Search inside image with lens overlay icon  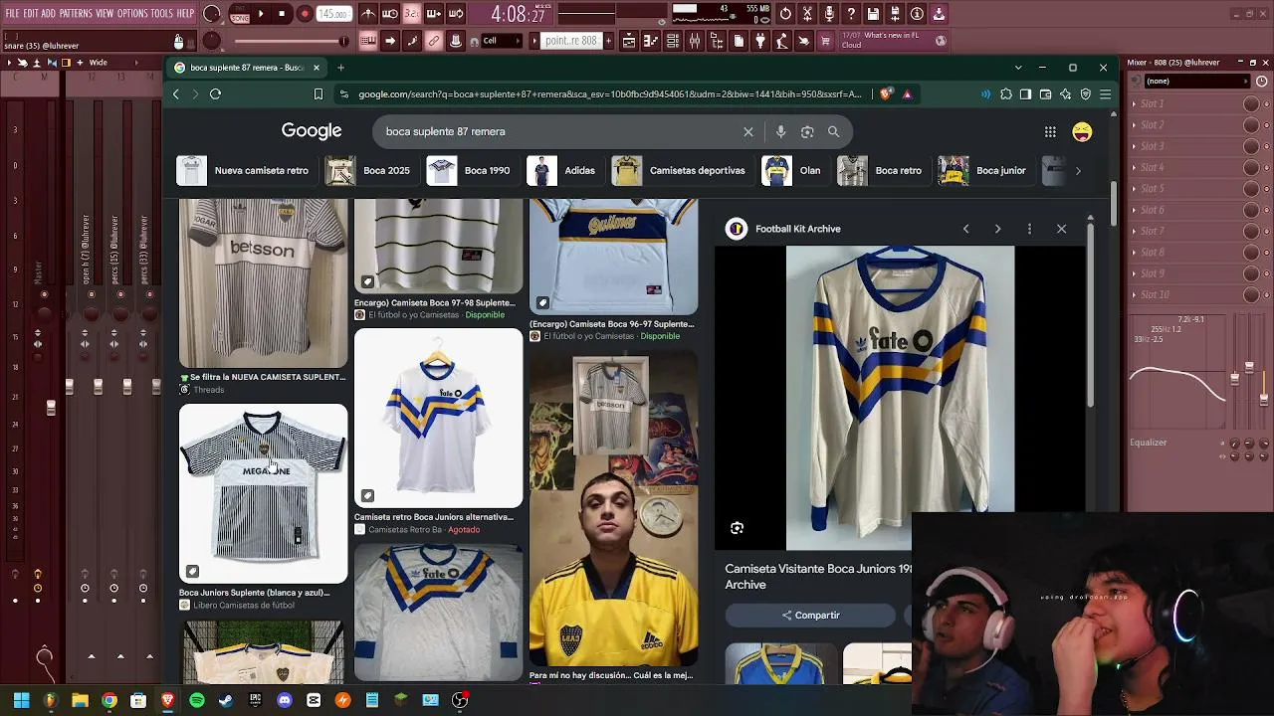pos(737,528)
